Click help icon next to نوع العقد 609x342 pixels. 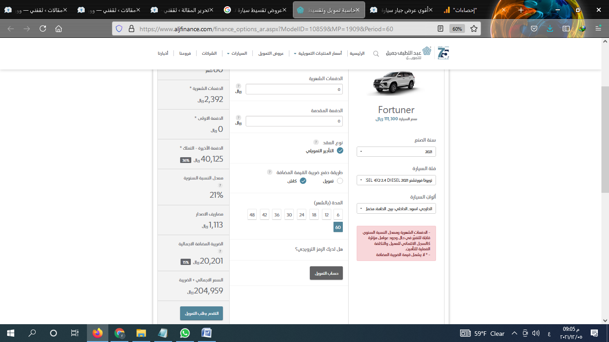(316, 142)
